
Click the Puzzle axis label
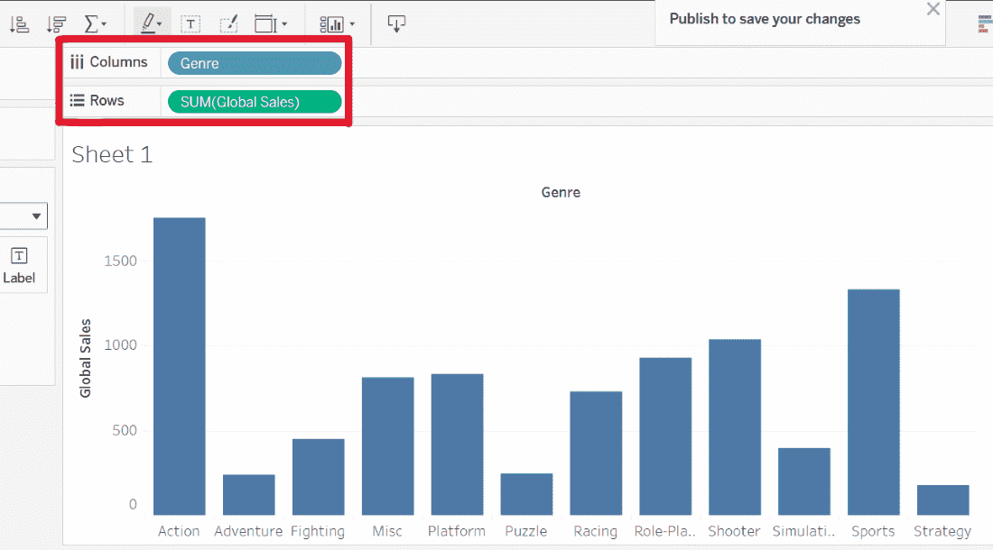pyautogui.click(x=526, y=531)
